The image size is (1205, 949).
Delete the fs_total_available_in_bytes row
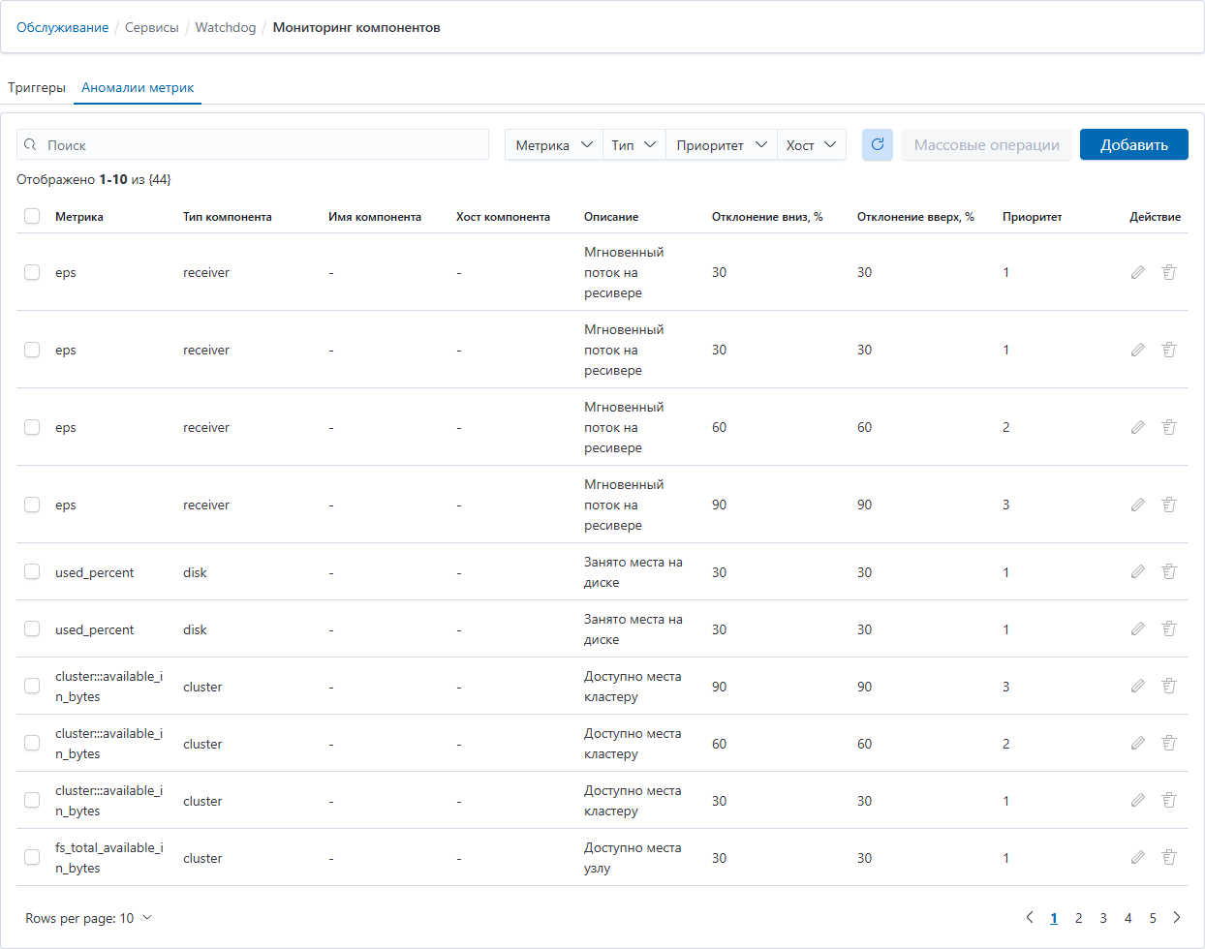[x=1169, y=857]
